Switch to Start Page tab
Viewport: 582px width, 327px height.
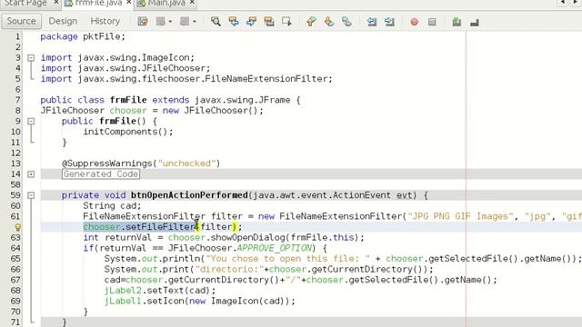25,3
